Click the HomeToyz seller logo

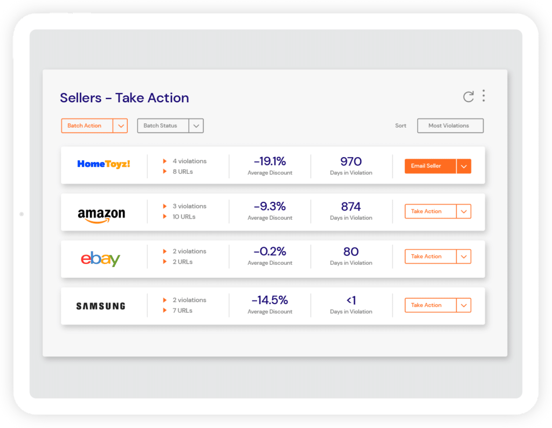103,164
